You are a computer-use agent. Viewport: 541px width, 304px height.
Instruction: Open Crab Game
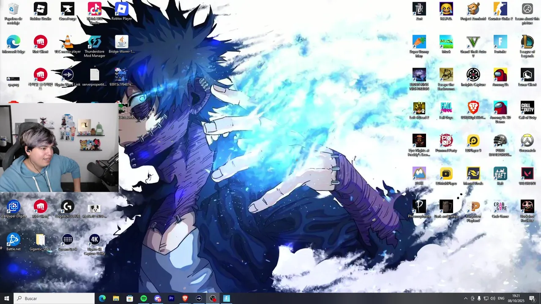500,209
